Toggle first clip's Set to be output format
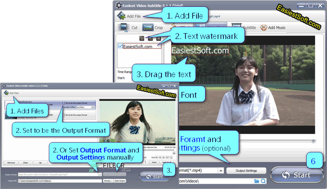 pyautogui.click(x=64, y=103)
